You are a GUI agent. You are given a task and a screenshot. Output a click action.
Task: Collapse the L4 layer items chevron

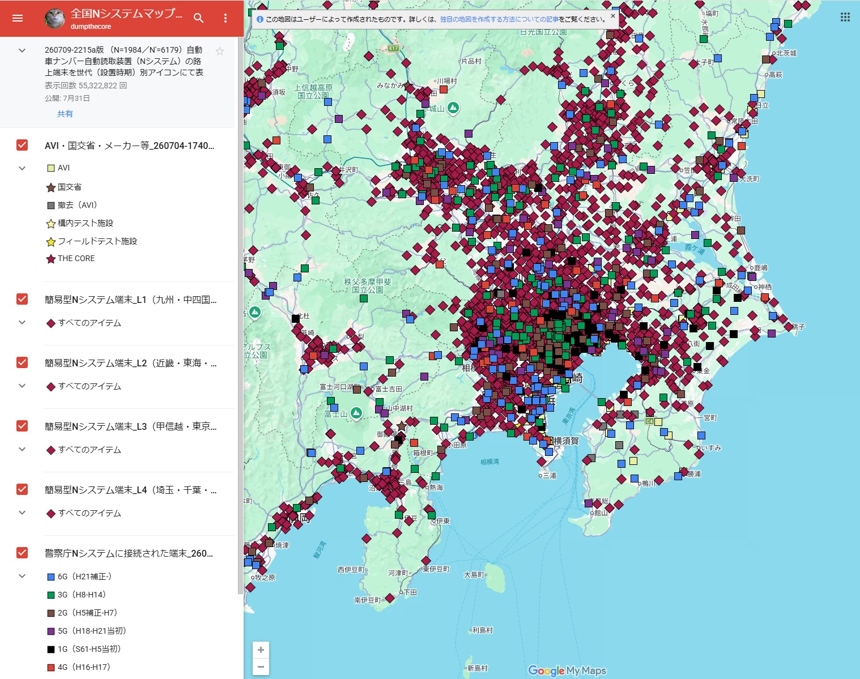pos(22,513)
